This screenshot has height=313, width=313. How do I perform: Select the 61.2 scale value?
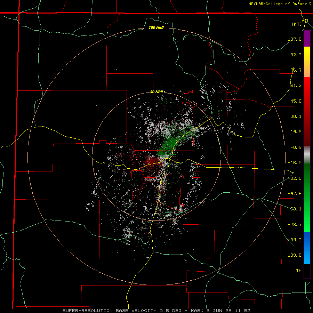(296, 86)
